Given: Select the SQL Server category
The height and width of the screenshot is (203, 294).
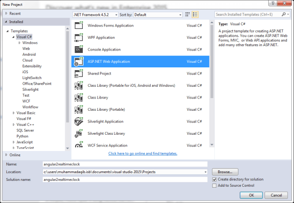Looking at the screenshot, I should pyautogui.click(x=25, y=130).
